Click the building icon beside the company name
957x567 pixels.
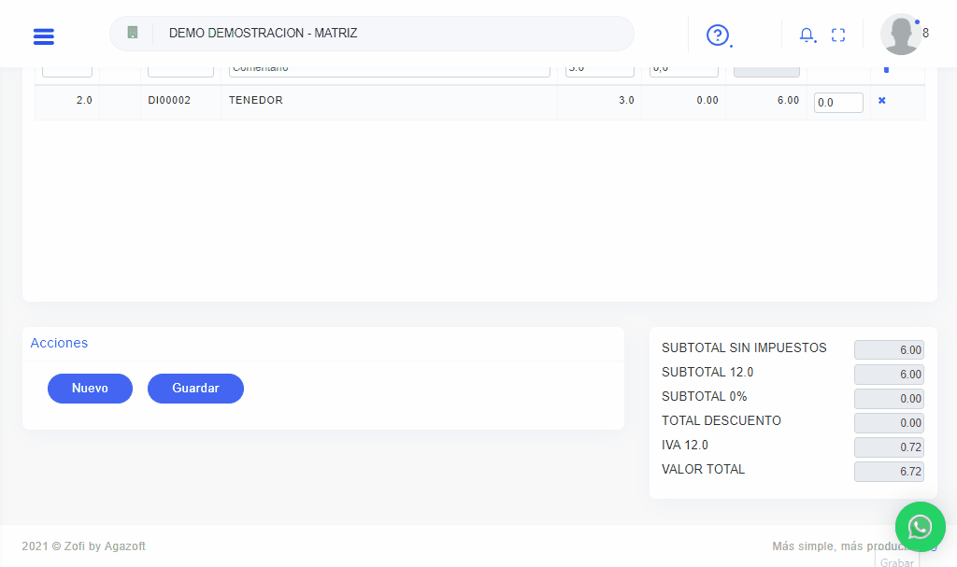(133, 33)
